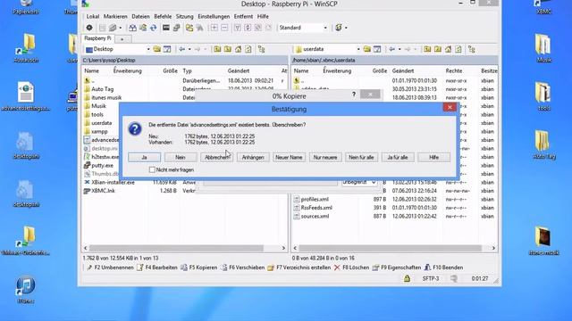Open the Desktop local drive dropdown
Viewport: 572px width, 321px height.
click(148, 49)
